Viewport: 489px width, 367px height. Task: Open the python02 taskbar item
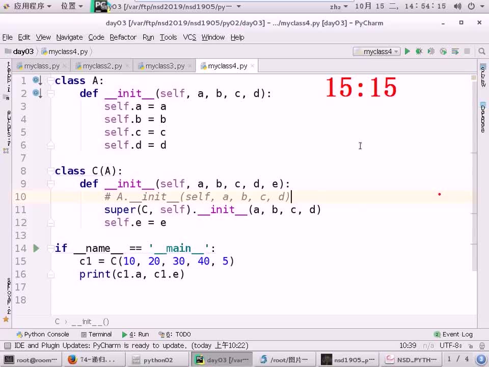pos(157,359)
